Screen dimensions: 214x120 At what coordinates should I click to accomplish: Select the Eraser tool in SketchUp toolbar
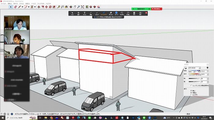(15, 7)
